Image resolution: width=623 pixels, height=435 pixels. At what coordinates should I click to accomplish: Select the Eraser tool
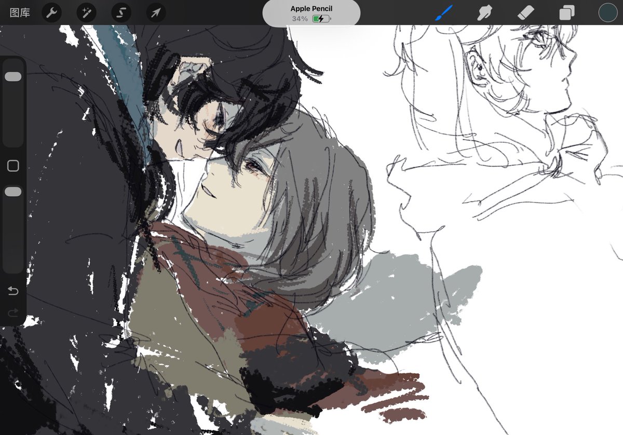tap(525, 12)
